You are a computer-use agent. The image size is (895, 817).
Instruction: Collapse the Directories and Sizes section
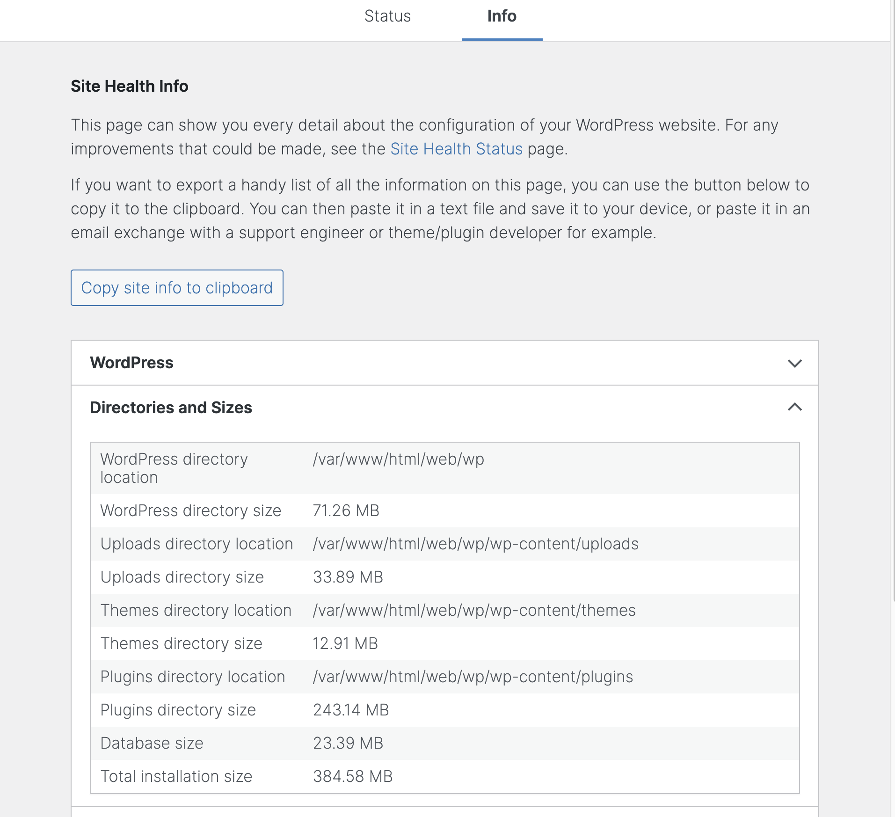(794, 408)
